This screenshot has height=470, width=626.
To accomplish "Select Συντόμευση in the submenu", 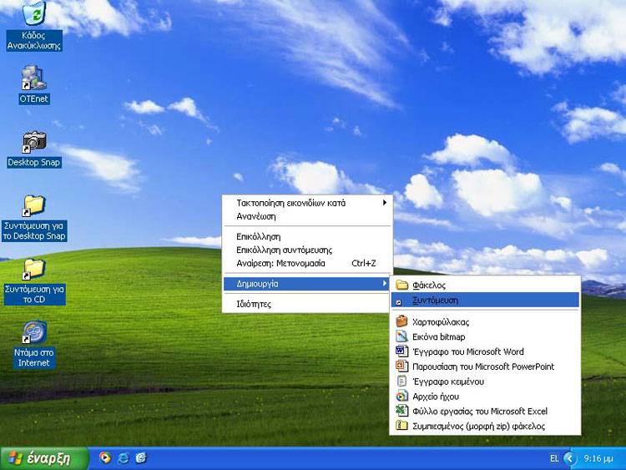I will [x=485, y=301].
